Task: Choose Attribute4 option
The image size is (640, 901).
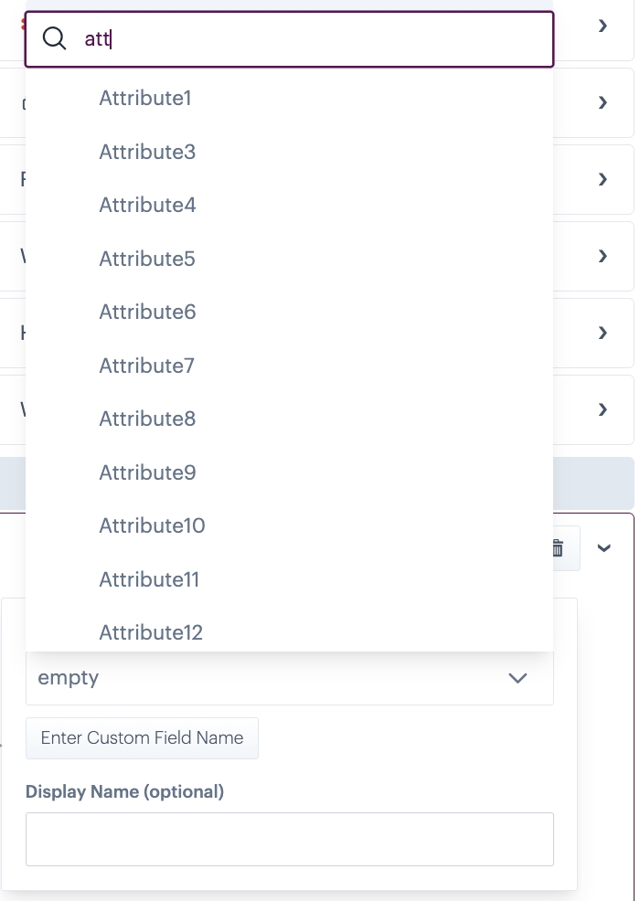Action: [x=147, y=205]
